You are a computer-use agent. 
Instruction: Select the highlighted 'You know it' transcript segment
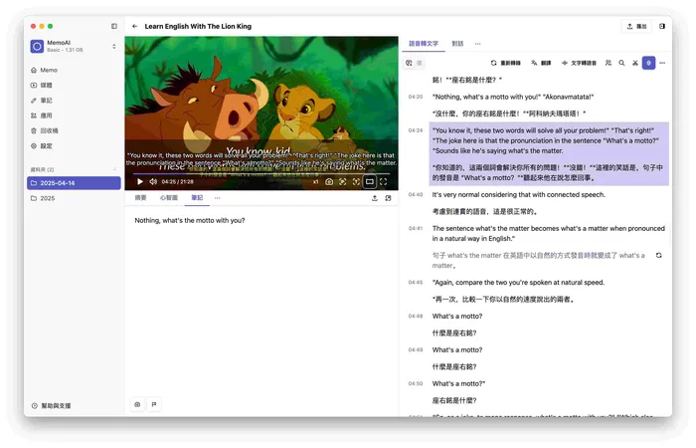(x=549, y=153)
